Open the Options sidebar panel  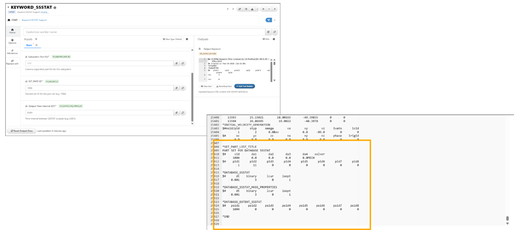12,42
